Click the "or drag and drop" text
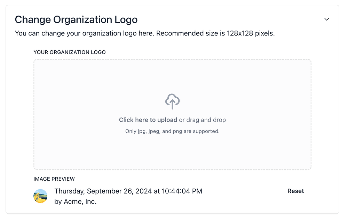The image size is (348, 223). (203, 120)
